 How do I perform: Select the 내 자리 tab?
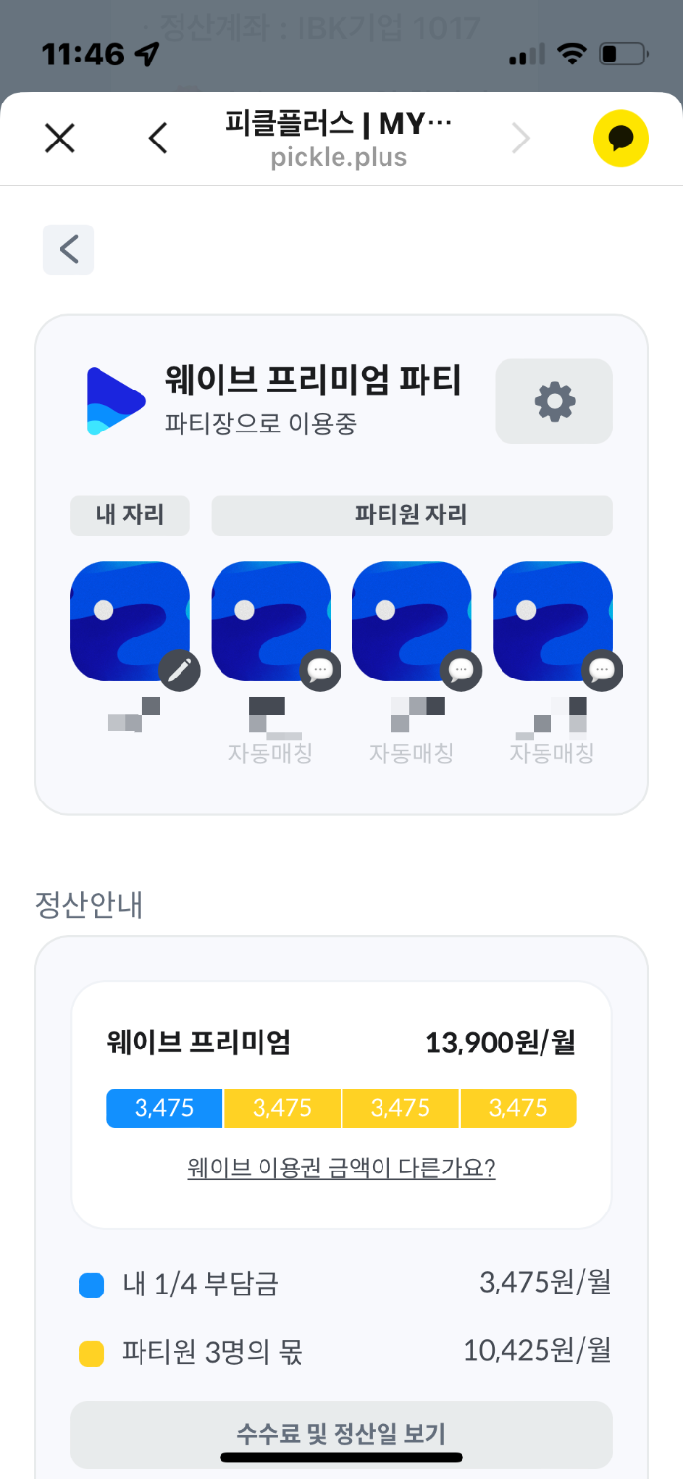click(130, 515)
